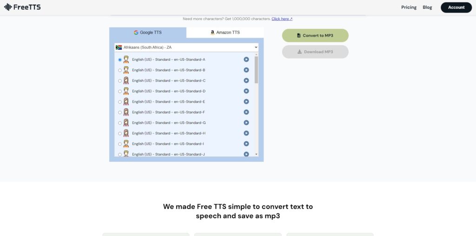
Task: Open the Afrikaans (South Africa) language dropdown
Action: pos(186,47)
